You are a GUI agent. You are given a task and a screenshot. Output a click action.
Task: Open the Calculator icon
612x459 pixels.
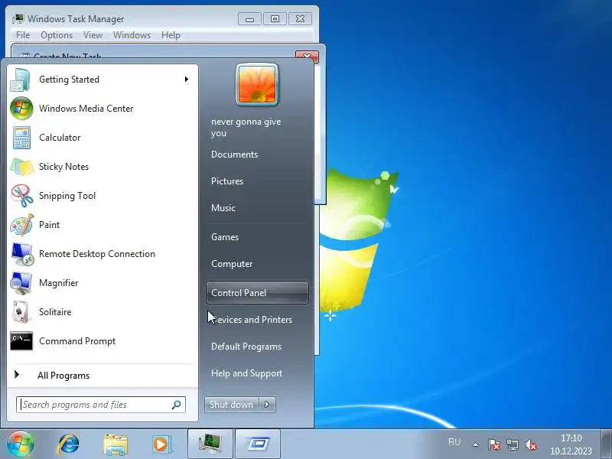[21, 138]
